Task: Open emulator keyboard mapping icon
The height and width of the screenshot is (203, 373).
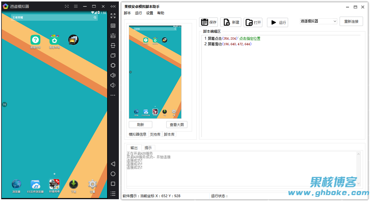Action: point(113,26)
